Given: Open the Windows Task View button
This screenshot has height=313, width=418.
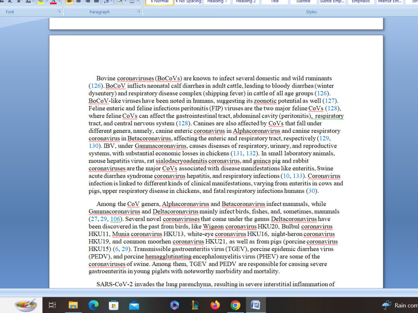Looking at the screenshot, I should [52, 305].
